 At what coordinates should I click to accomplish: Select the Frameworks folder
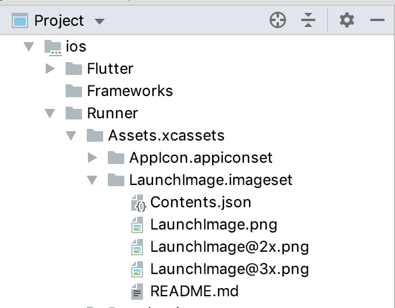click(130, 91)
